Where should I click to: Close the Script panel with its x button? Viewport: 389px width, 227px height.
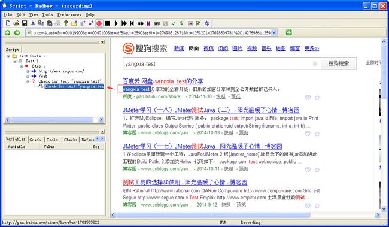pos(102,43)
